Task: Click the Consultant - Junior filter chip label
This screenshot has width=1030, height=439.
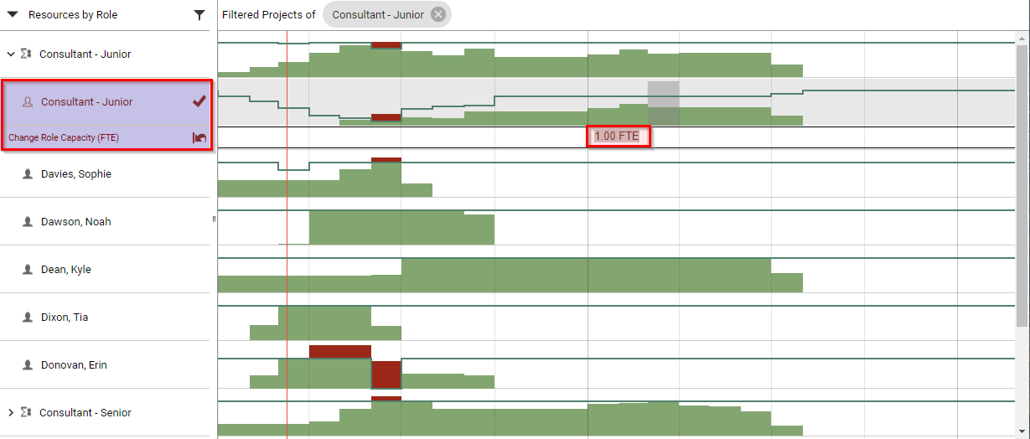Action: pos(378,15)
